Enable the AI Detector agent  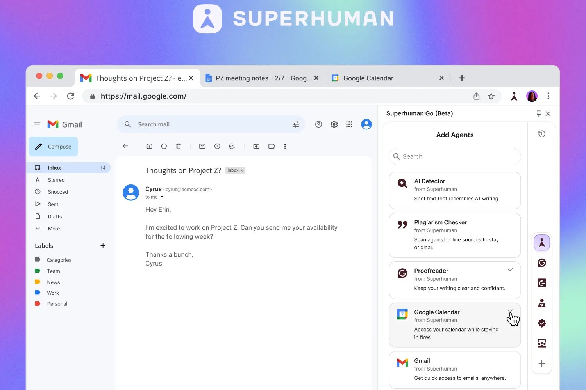point(454,190)
